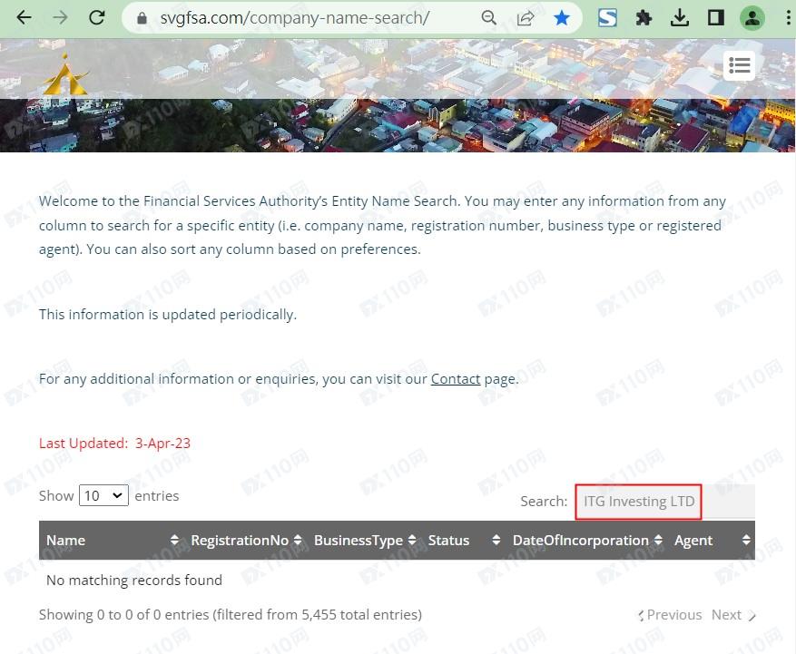The image size is (796, 654).
Task: Click the Previous pagination link
Action: click(672, 614)
